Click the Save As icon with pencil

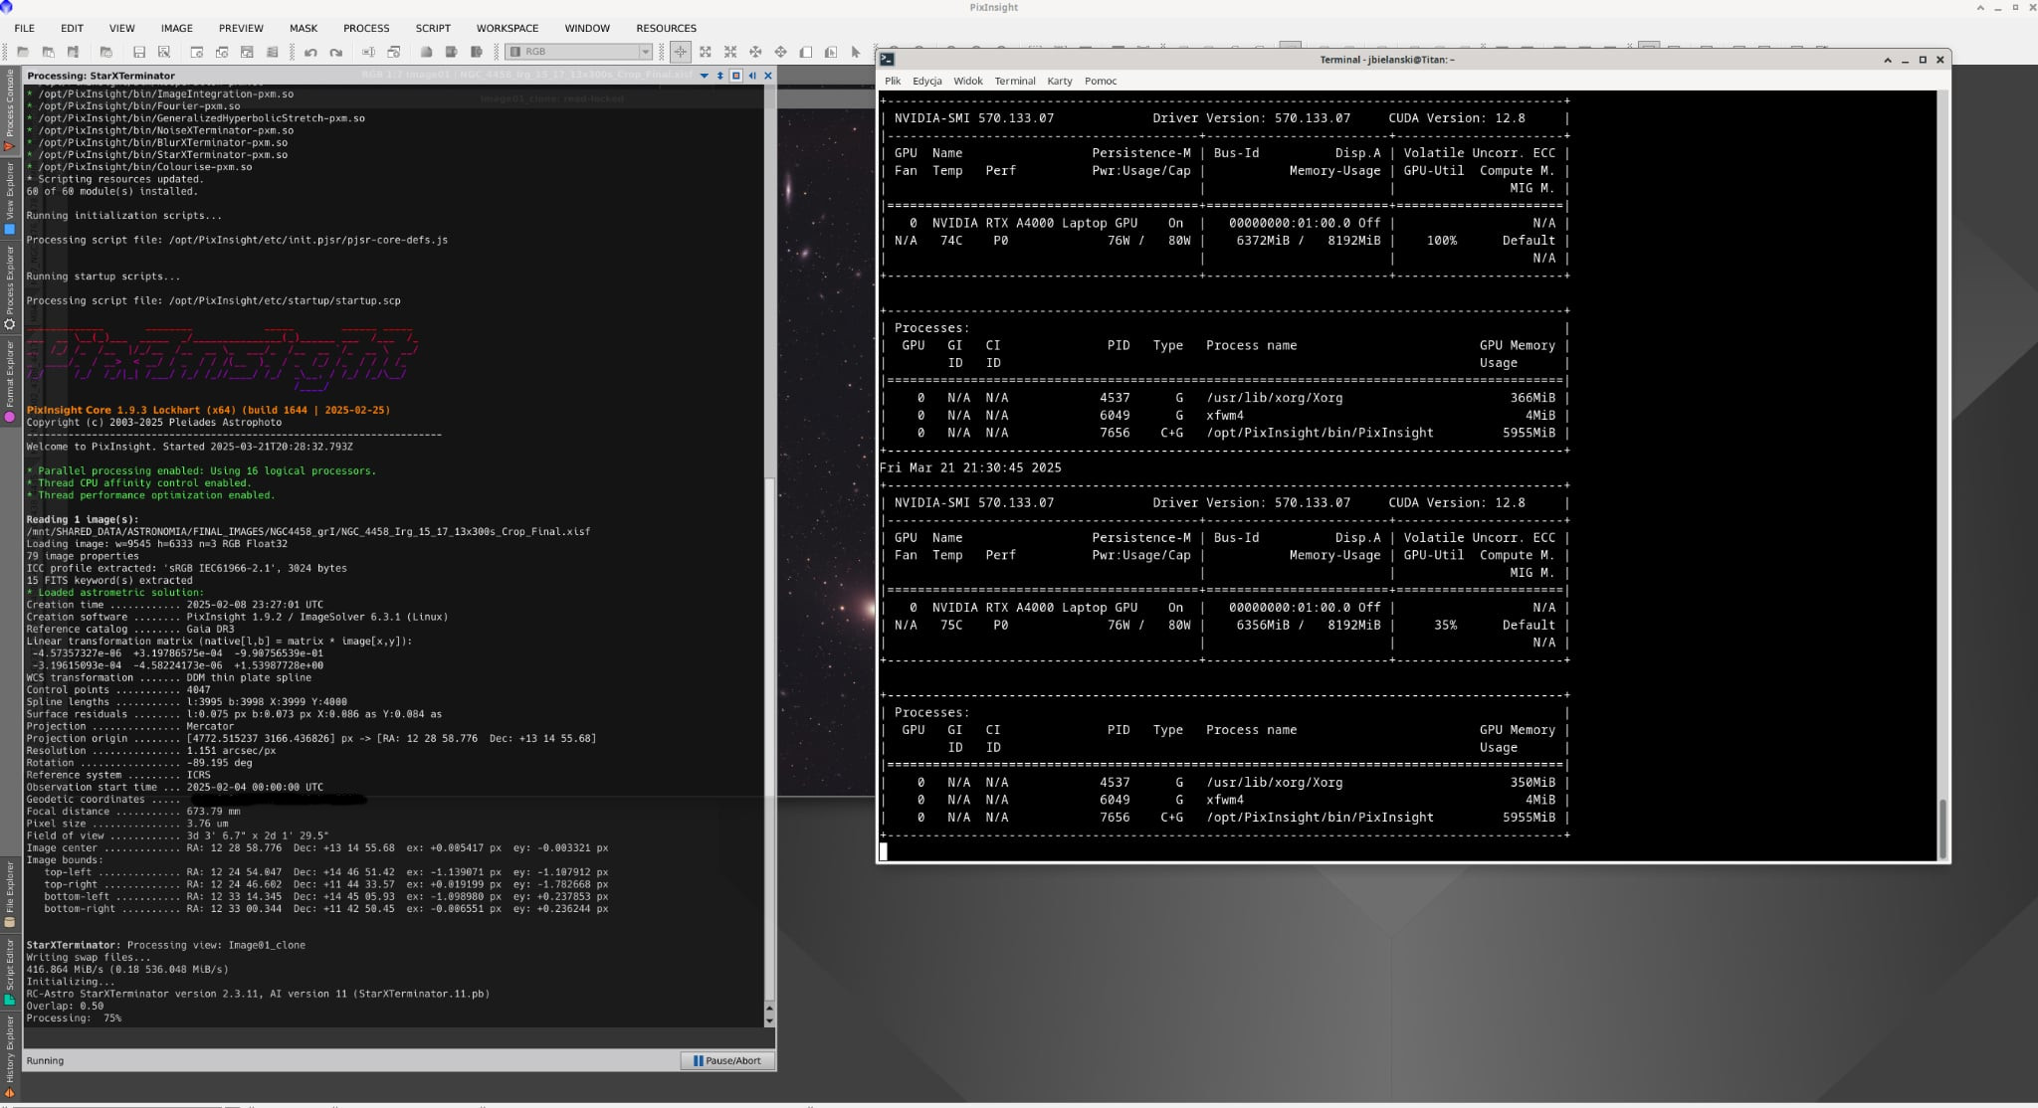point(164,52)
